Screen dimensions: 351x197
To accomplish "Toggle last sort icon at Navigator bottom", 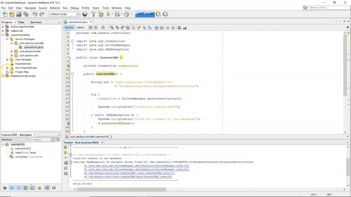I will click(54, 188).
